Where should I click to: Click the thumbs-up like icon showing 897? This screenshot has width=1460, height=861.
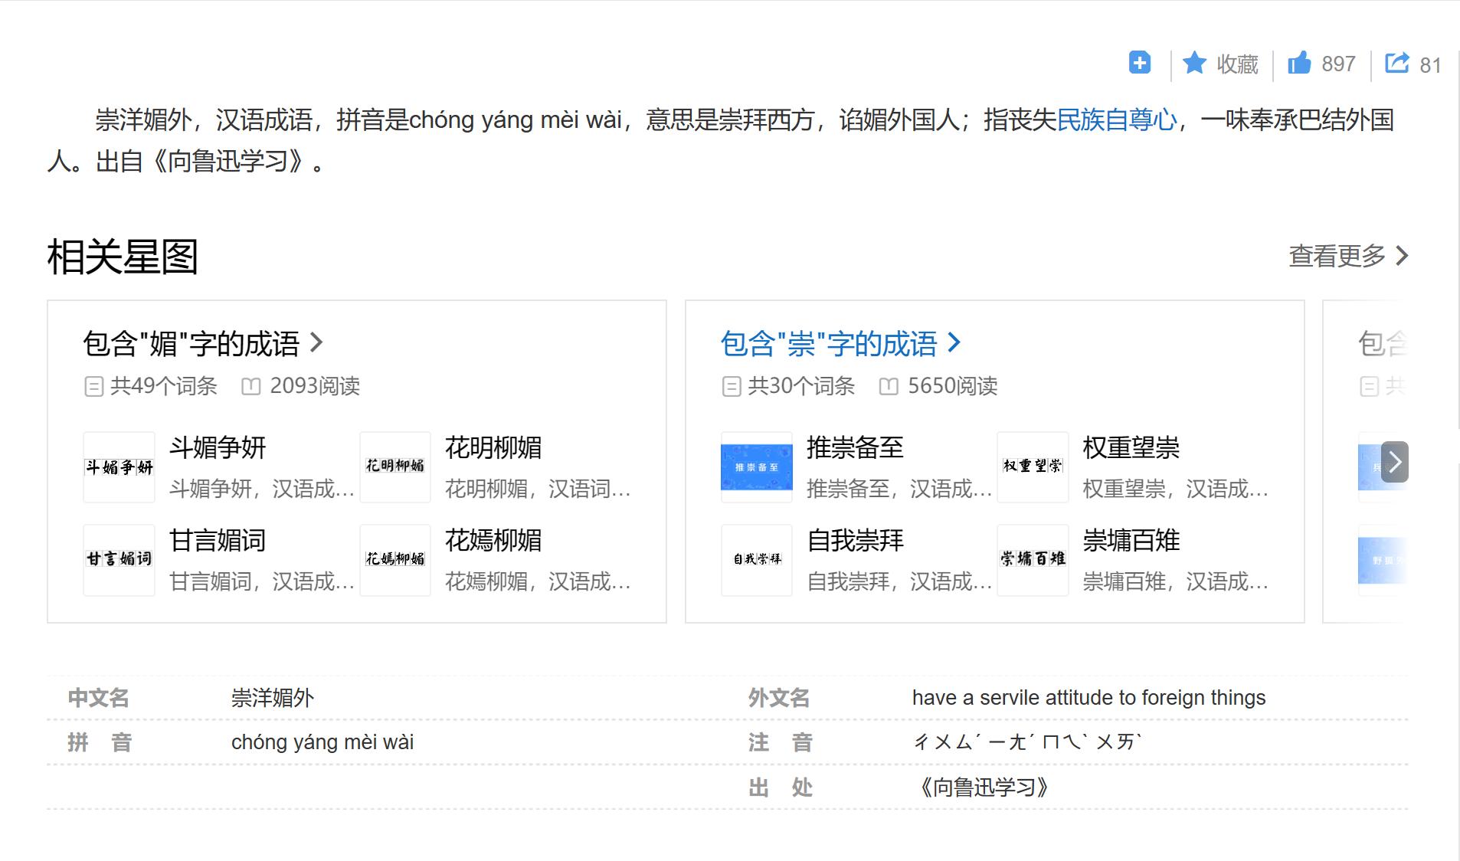point(1301,64)
